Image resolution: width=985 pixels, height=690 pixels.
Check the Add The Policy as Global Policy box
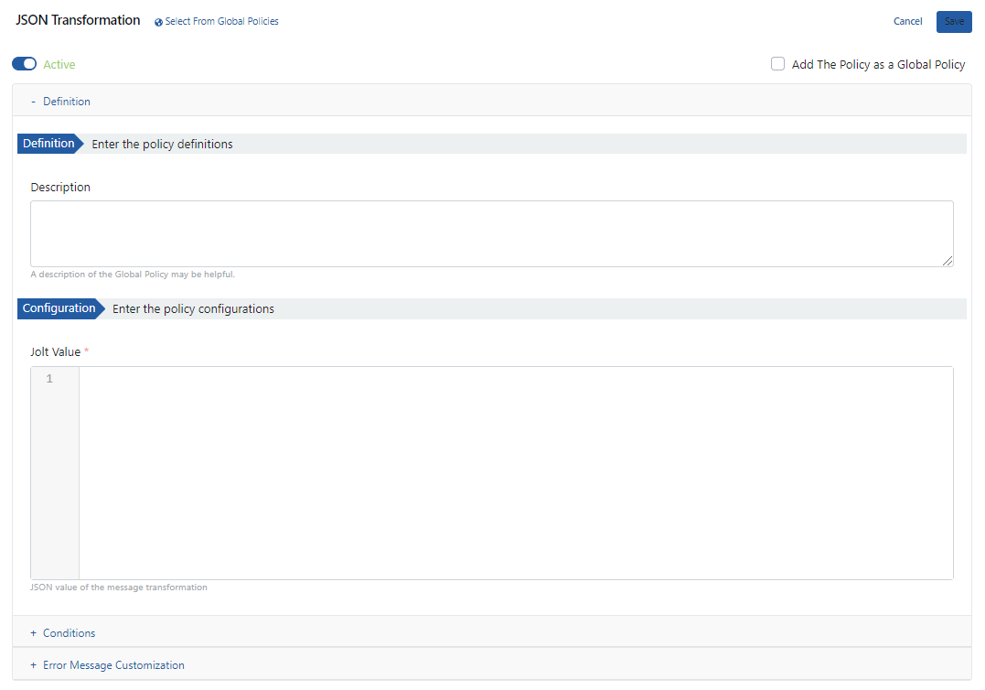pos(777,64)
